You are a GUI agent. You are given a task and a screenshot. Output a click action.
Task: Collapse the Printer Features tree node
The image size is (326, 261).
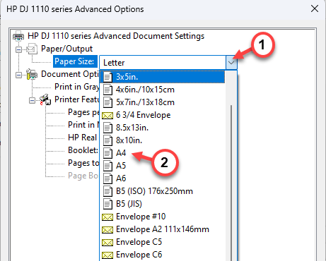click(x=32, y=100)
